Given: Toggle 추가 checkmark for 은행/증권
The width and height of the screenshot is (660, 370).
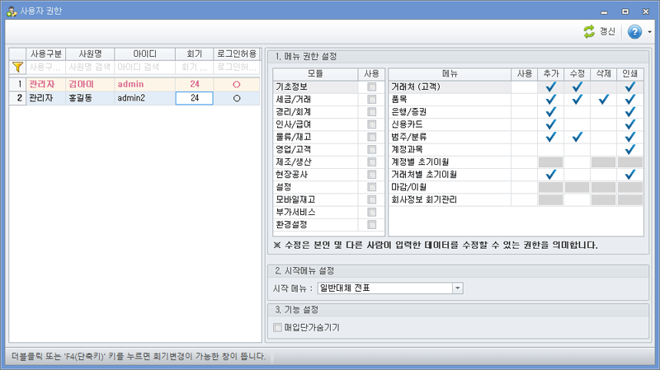Looking at the screenshot, I should (550, 112).
